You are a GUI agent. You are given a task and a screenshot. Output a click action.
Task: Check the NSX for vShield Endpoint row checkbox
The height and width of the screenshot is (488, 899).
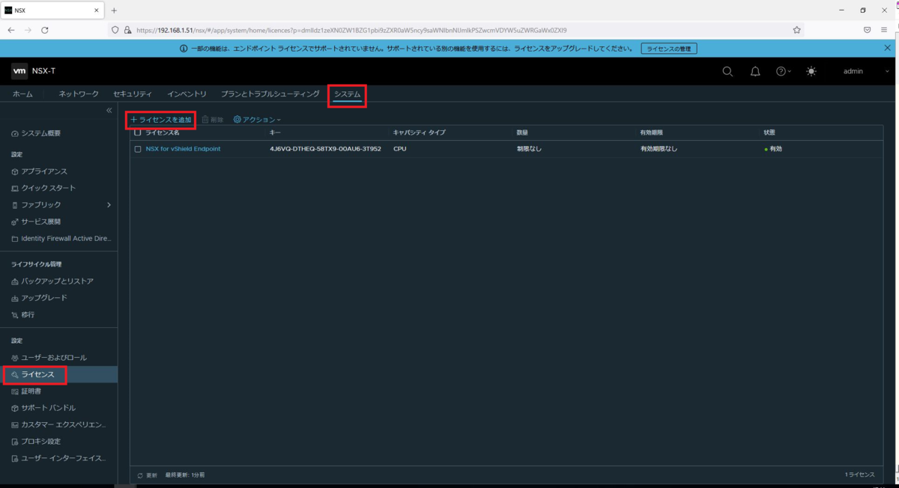(x=138, y=149)
